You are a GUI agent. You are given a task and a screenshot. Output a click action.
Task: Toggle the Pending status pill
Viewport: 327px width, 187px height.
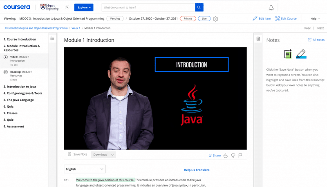[x=115, y=18]
